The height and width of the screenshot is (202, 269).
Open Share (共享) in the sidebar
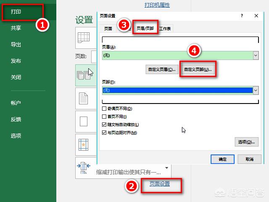(16, 28)
